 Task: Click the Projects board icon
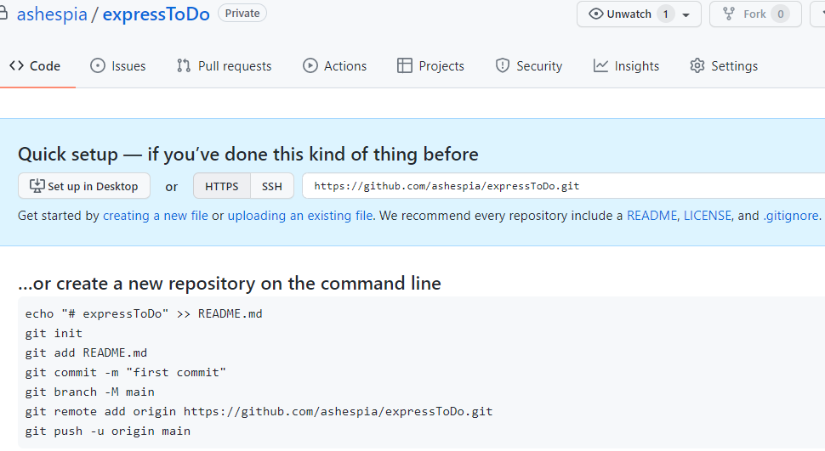pyautogui.click(x=405, y=65)
